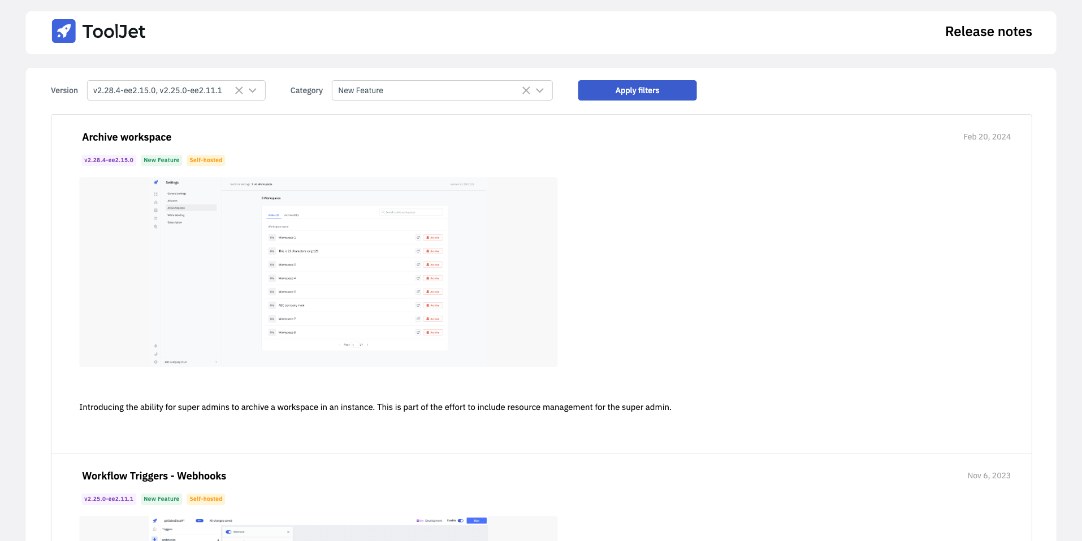The height and width of the screenshot is (541, 1082).
Task: Click Self-hosted tag under Archive workspace
Action: tap(206, 160)
